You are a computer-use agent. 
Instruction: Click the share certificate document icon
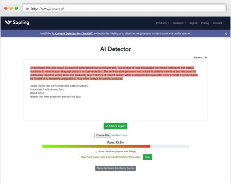(96, 151)
